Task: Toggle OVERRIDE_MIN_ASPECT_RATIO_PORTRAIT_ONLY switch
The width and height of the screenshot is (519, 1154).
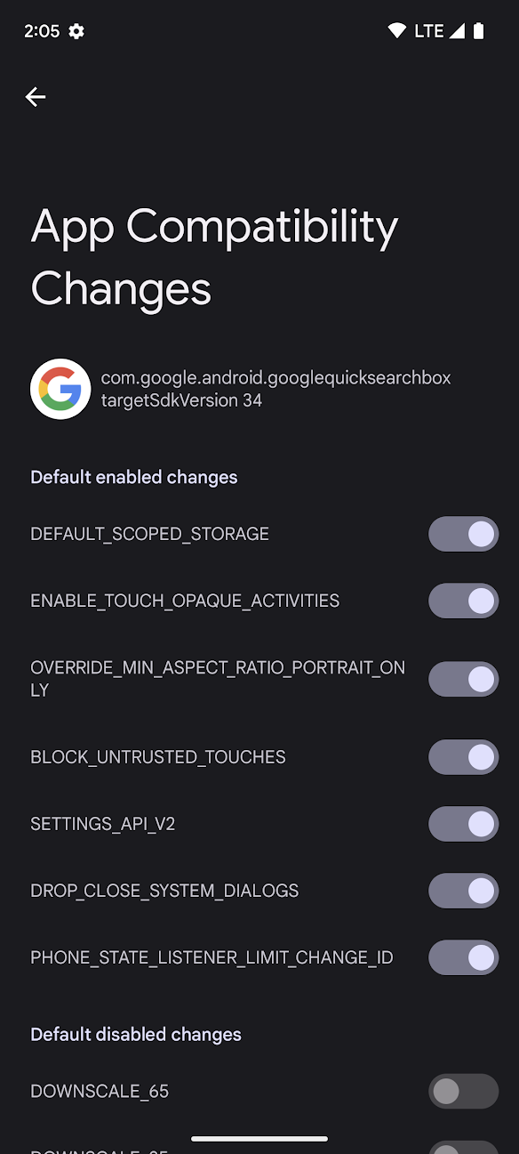Action: [x=464, y=679]
